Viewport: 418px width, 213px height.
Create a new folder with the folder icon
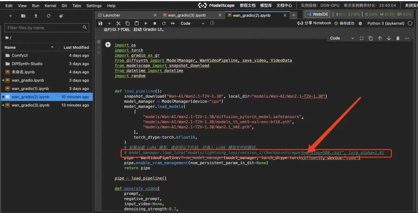23,16
